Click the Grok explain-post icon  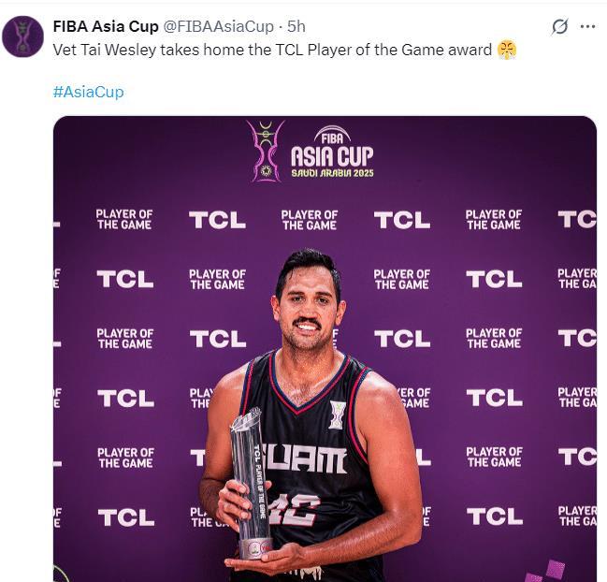click(560, 27)
